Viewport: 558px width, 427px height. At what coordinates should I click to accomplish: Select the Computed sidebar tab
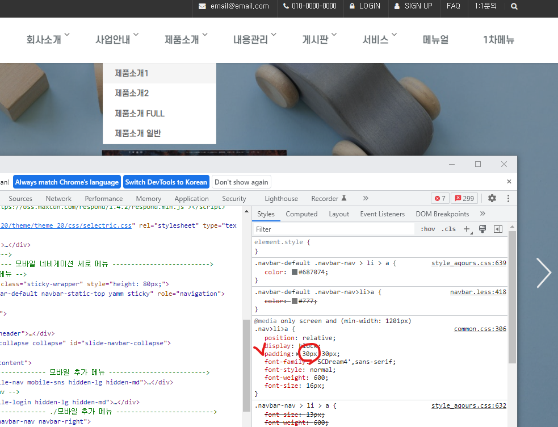[301, 214]
